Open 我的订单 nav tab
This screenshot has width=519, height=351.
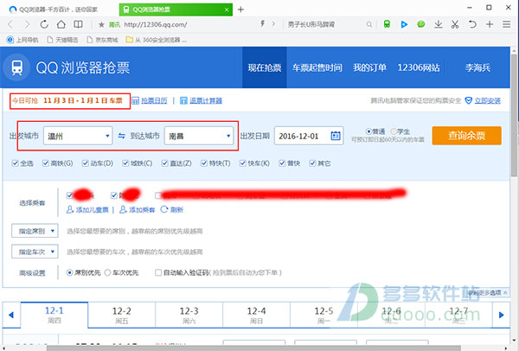tap(369, 67)
